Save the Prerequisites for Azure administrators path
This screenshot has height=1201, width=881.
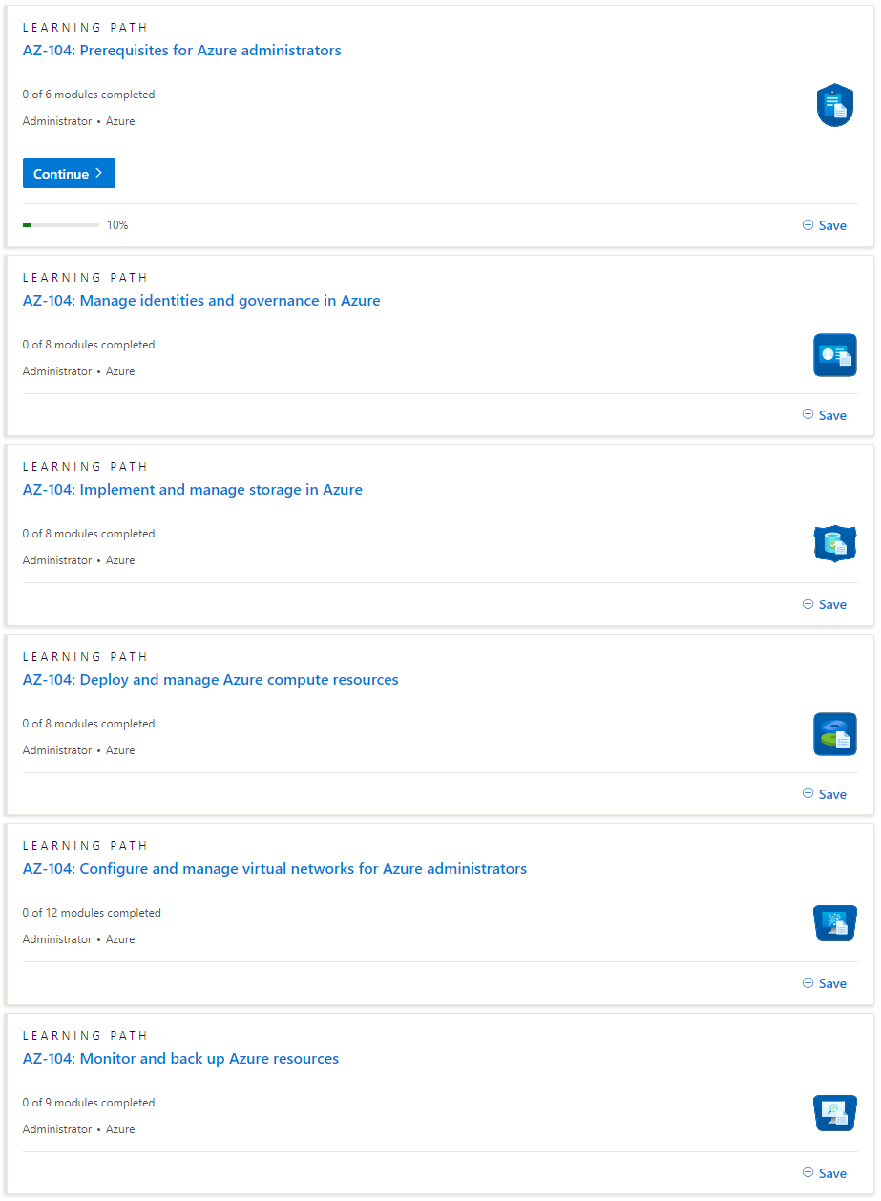[825, 225]
